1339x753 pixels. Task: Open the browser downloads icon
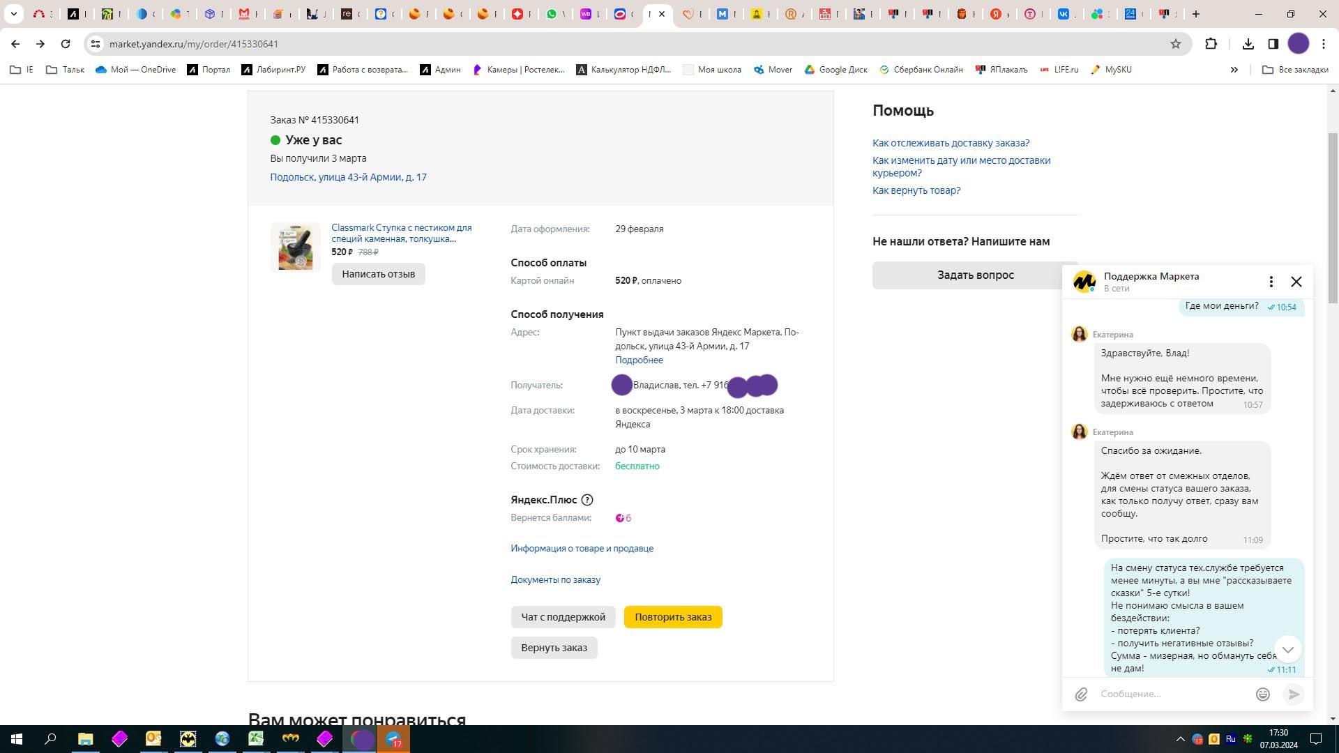pos(1248,44)
